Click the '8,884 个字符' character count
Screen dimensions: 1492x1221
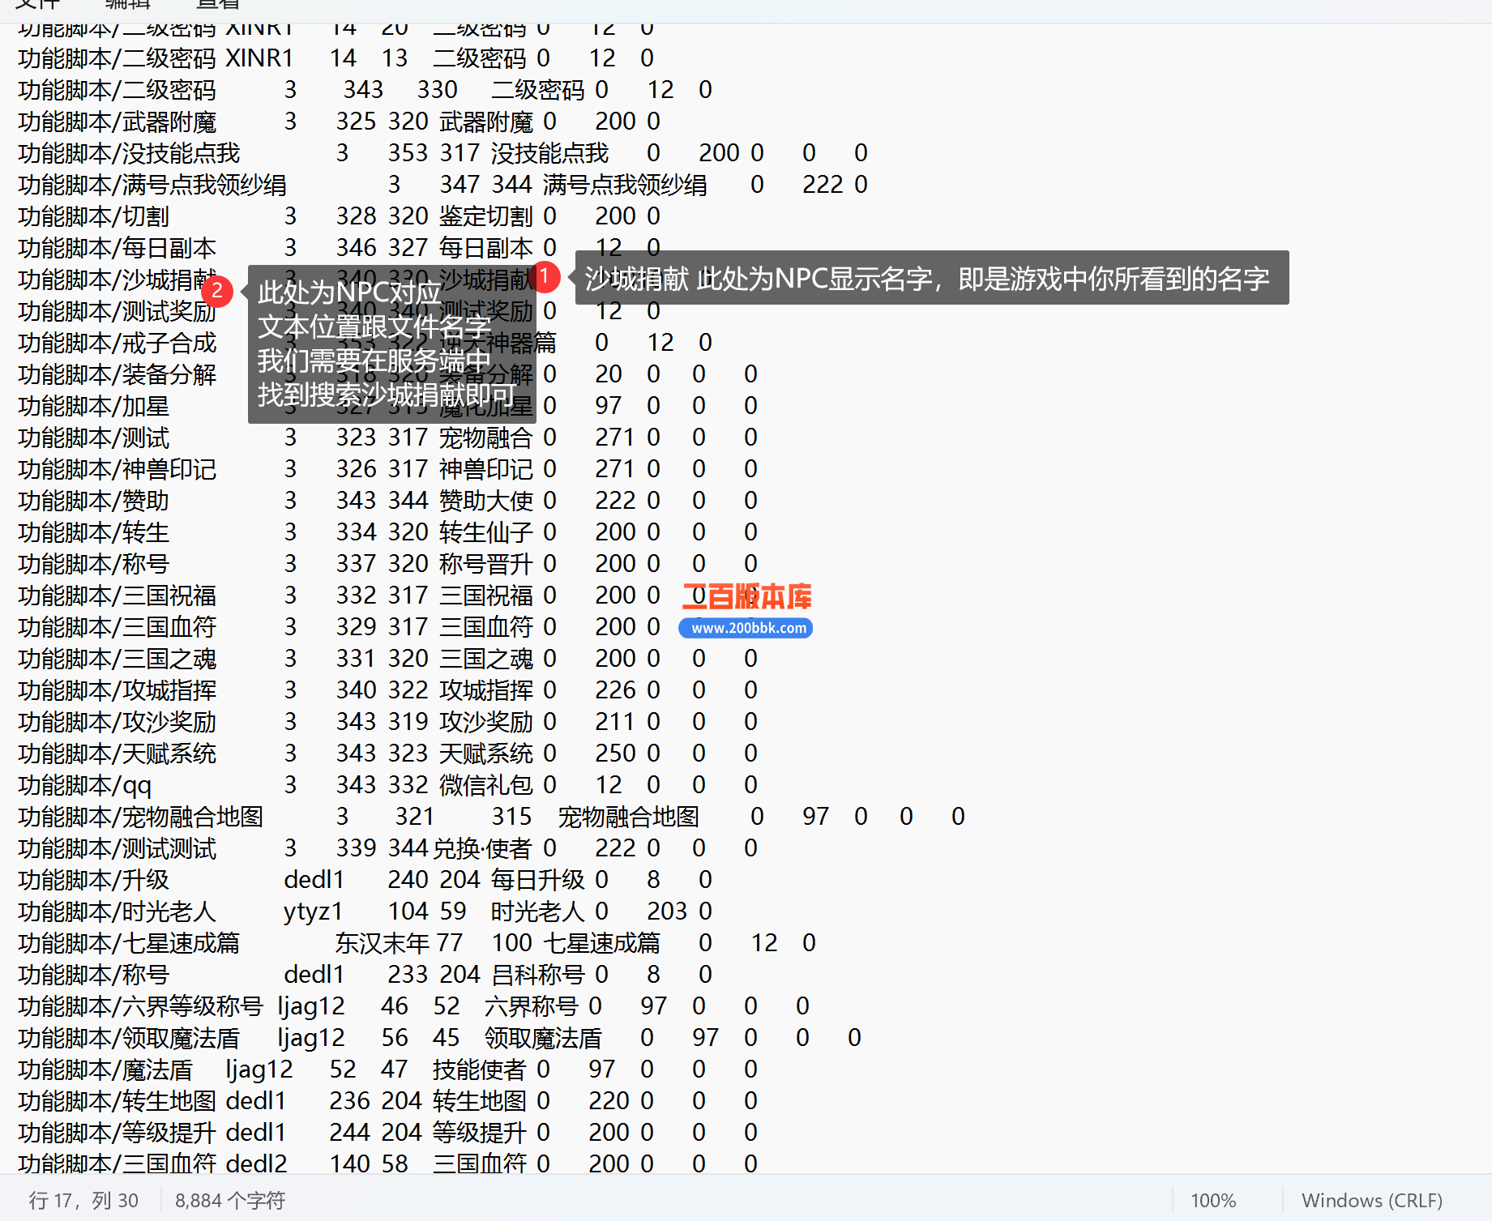click(230, 1200)
